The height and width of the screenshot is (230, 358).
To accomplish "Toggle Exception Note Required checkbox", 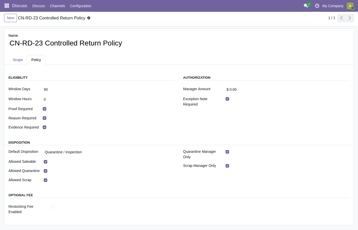I will (227, 99).
